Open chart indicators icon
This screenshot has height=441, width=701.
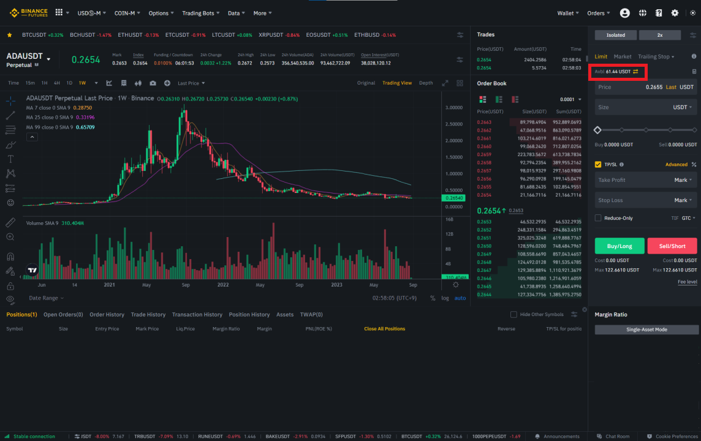coord(109,83)
